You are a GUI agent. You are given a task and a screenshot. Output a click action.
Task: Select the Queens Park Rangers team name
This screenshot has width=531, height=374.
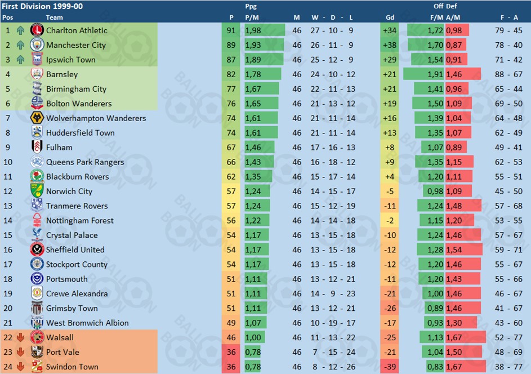(x=85, y=162)
